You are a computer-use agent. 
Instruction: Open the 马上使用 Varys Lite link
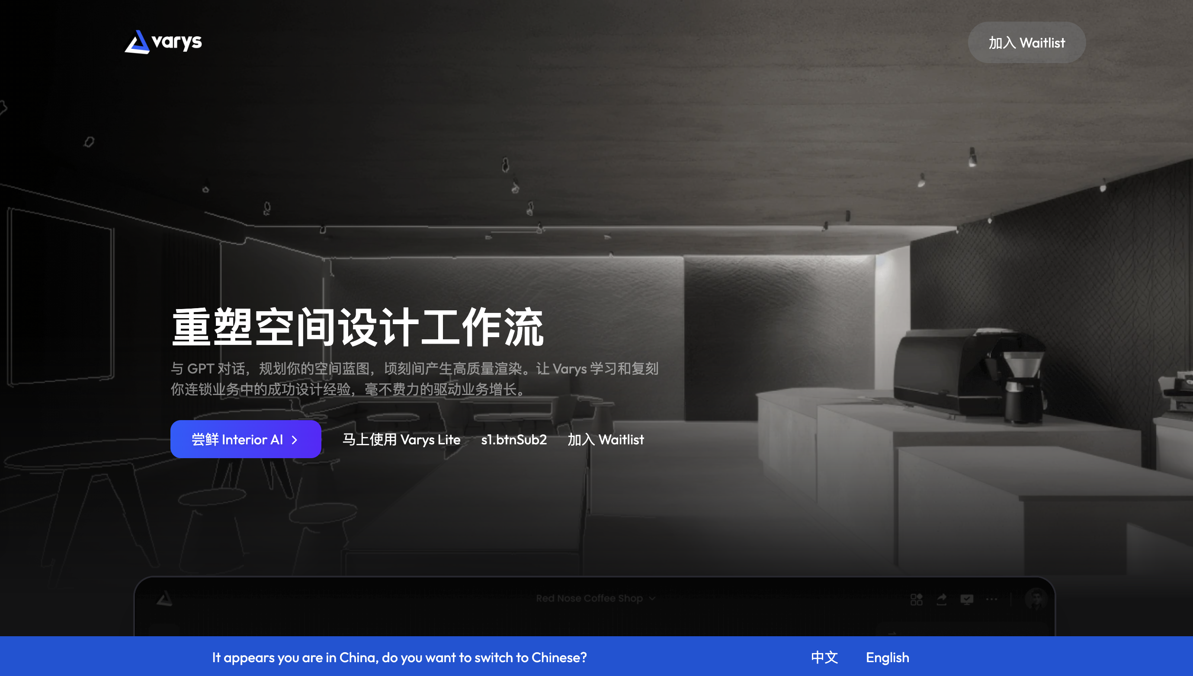(401, 439)
